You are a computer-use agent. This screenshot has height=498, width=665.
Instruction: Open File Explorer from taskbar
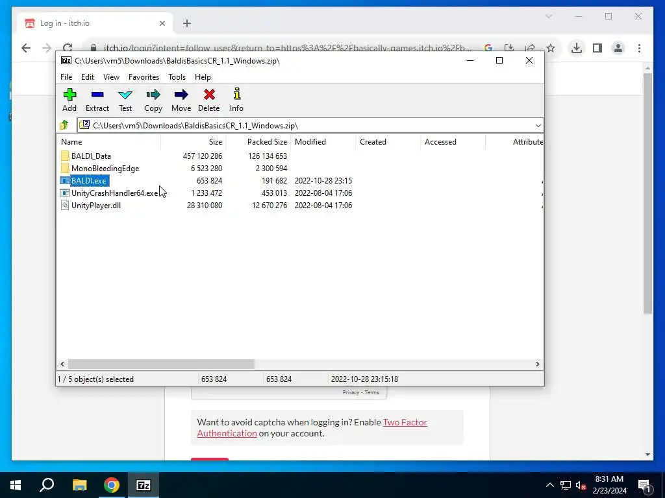[79, 485]
